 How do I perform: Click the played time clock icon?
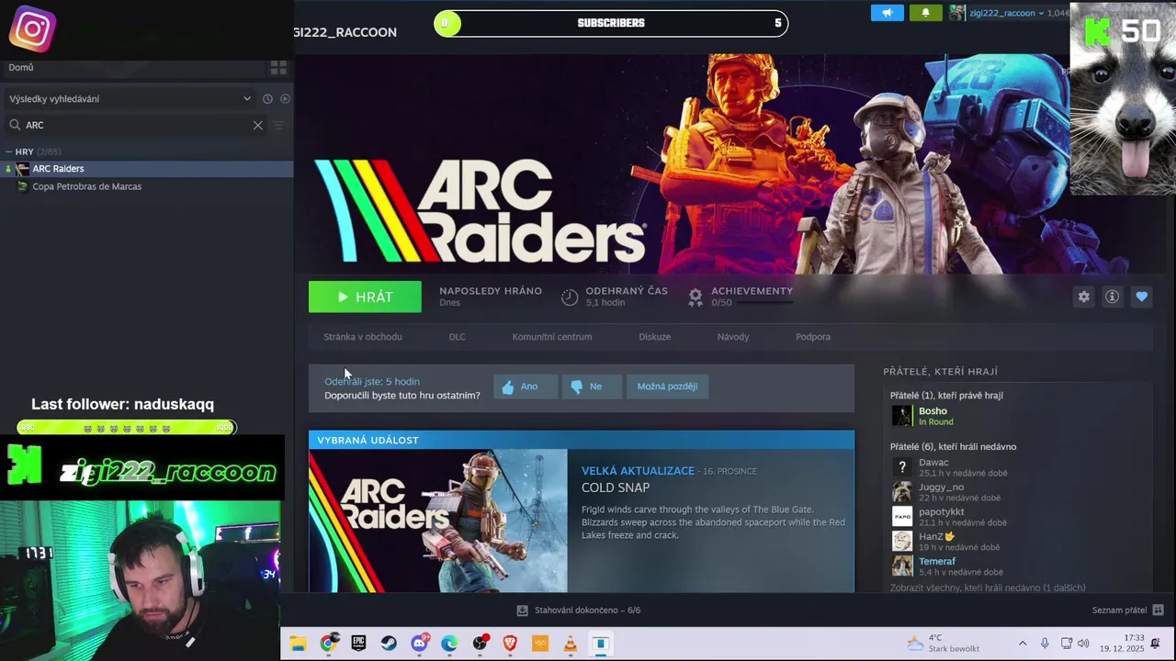tap(570, 297)
